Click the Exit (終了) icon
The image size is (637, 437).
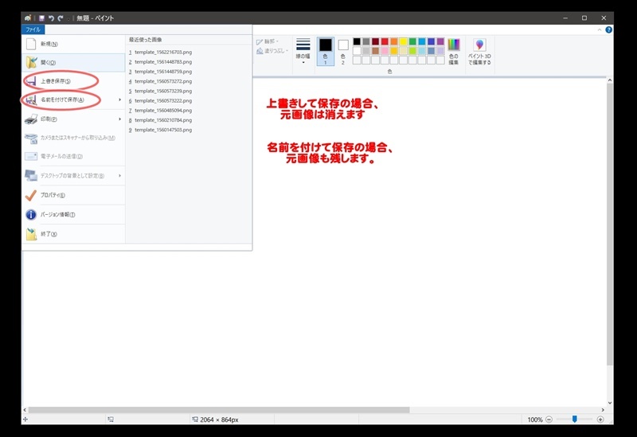point(31,234)
